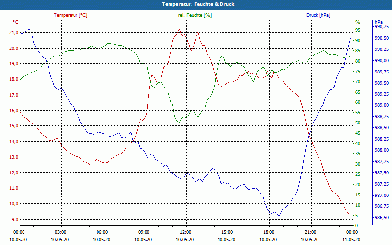392x245 pixels.
Task: Click green humidity axis tick "25"
Action: (358, 174)
